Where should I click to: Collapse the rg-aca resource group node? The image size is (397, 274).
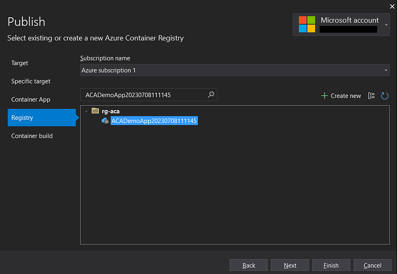tap(86, 111)
